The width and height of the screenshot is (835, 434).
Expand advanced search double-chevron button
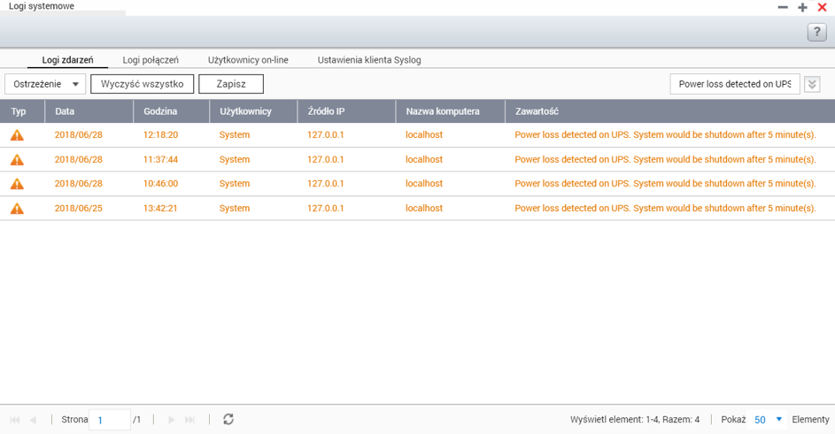(x=812, y=84)
